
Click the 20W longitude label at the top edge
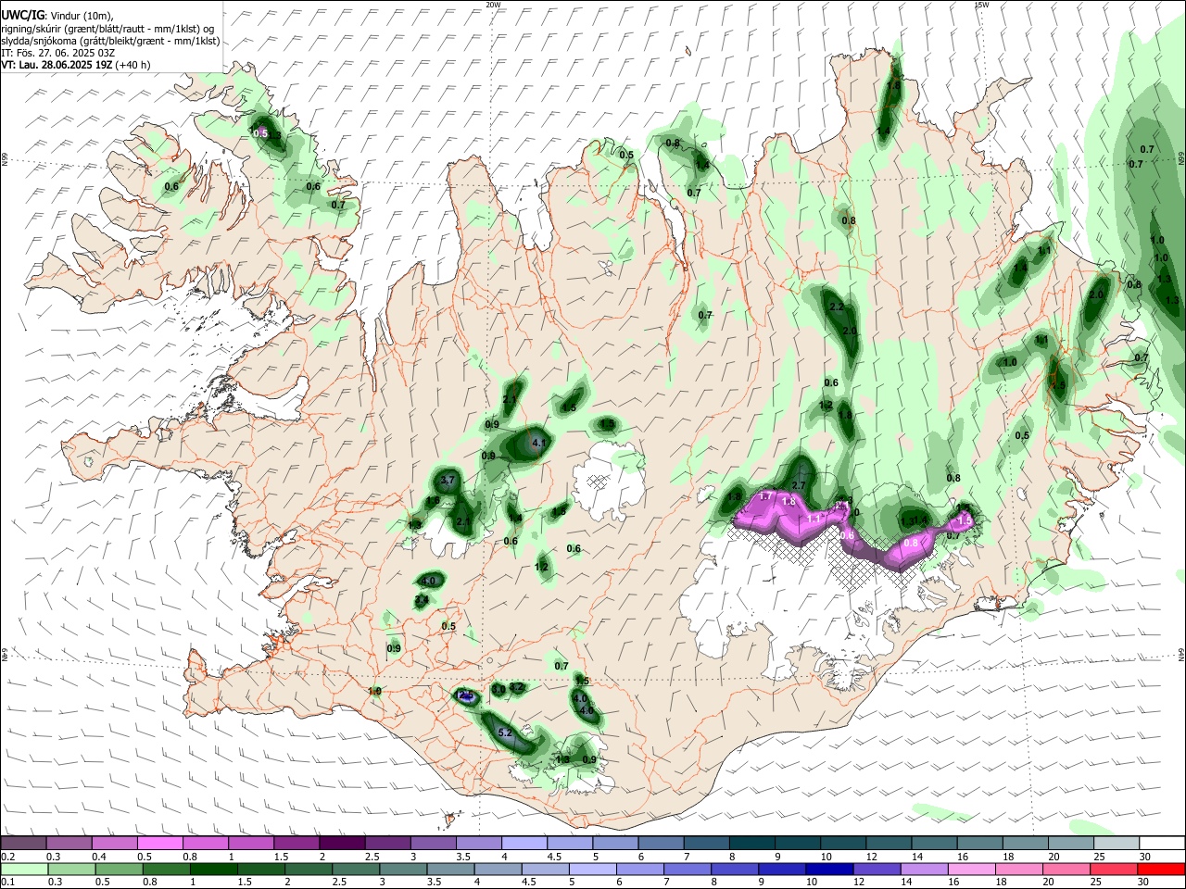(493, 5)
